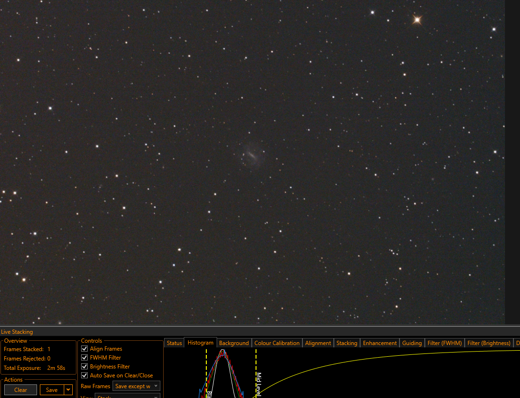The width and height of the screenshot is (520, 398).
Task: Open the Alignment tab
Action: point(318,343)
